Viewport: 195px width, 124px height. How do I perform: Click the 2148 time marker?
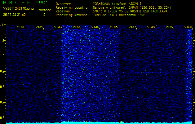coord(151,27)
